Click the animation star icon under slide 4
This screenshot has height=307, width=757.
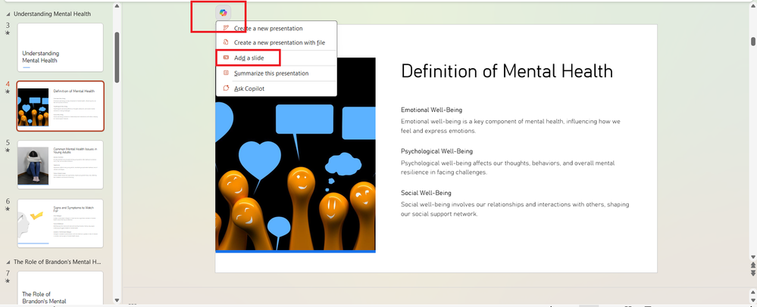[x=8, y=91]
